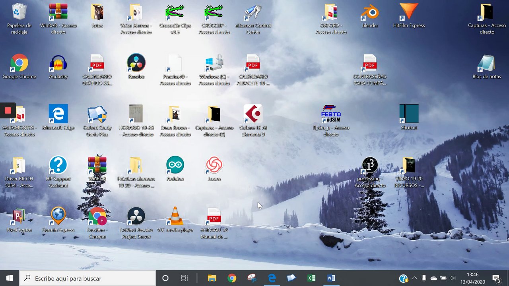Launch the Resolve desktop shortcut
Screen dimensions: 509x286
136,67
